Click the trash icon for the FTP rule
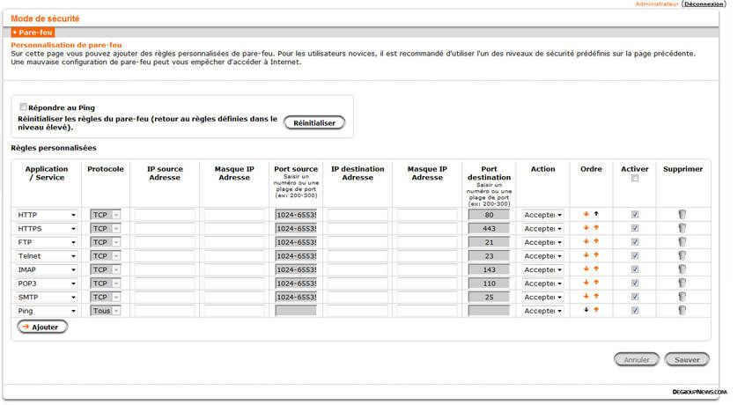This screenshot has width=745, height=405. (682, 242)
